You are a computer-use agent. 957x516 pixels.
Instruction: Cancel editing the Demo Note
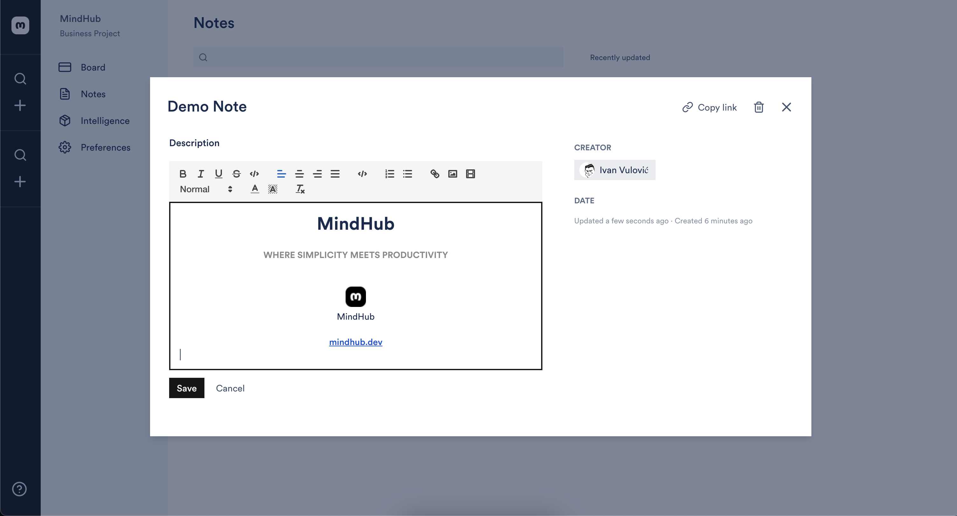click(x=230, y=388)
